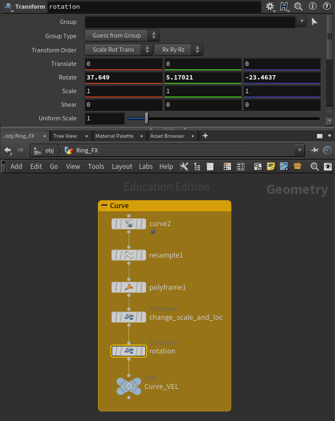This screenshot has width=335, height=421.
Task: Switch to the Material Palette tab
Action: 114,136
